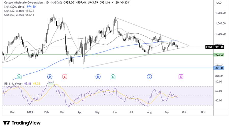Click the Oct label on time axis
This screenshot has height=130, width=230.
click(184, 112)
